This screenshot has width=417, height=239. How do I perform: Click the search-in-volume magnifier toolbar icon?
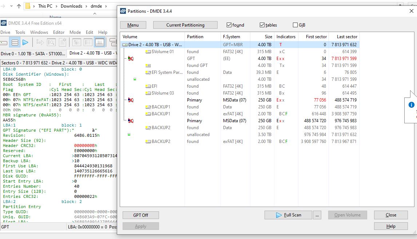(x=51, y=42)
